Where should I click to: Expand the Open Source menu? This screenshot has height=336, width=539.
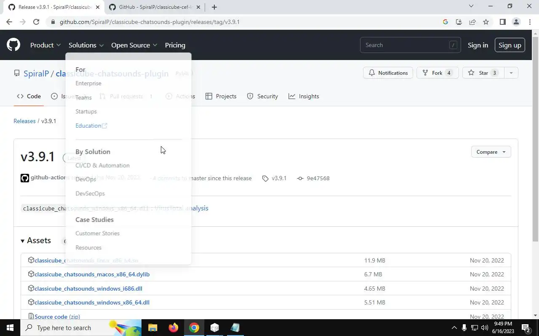click(x=134, y=45)
